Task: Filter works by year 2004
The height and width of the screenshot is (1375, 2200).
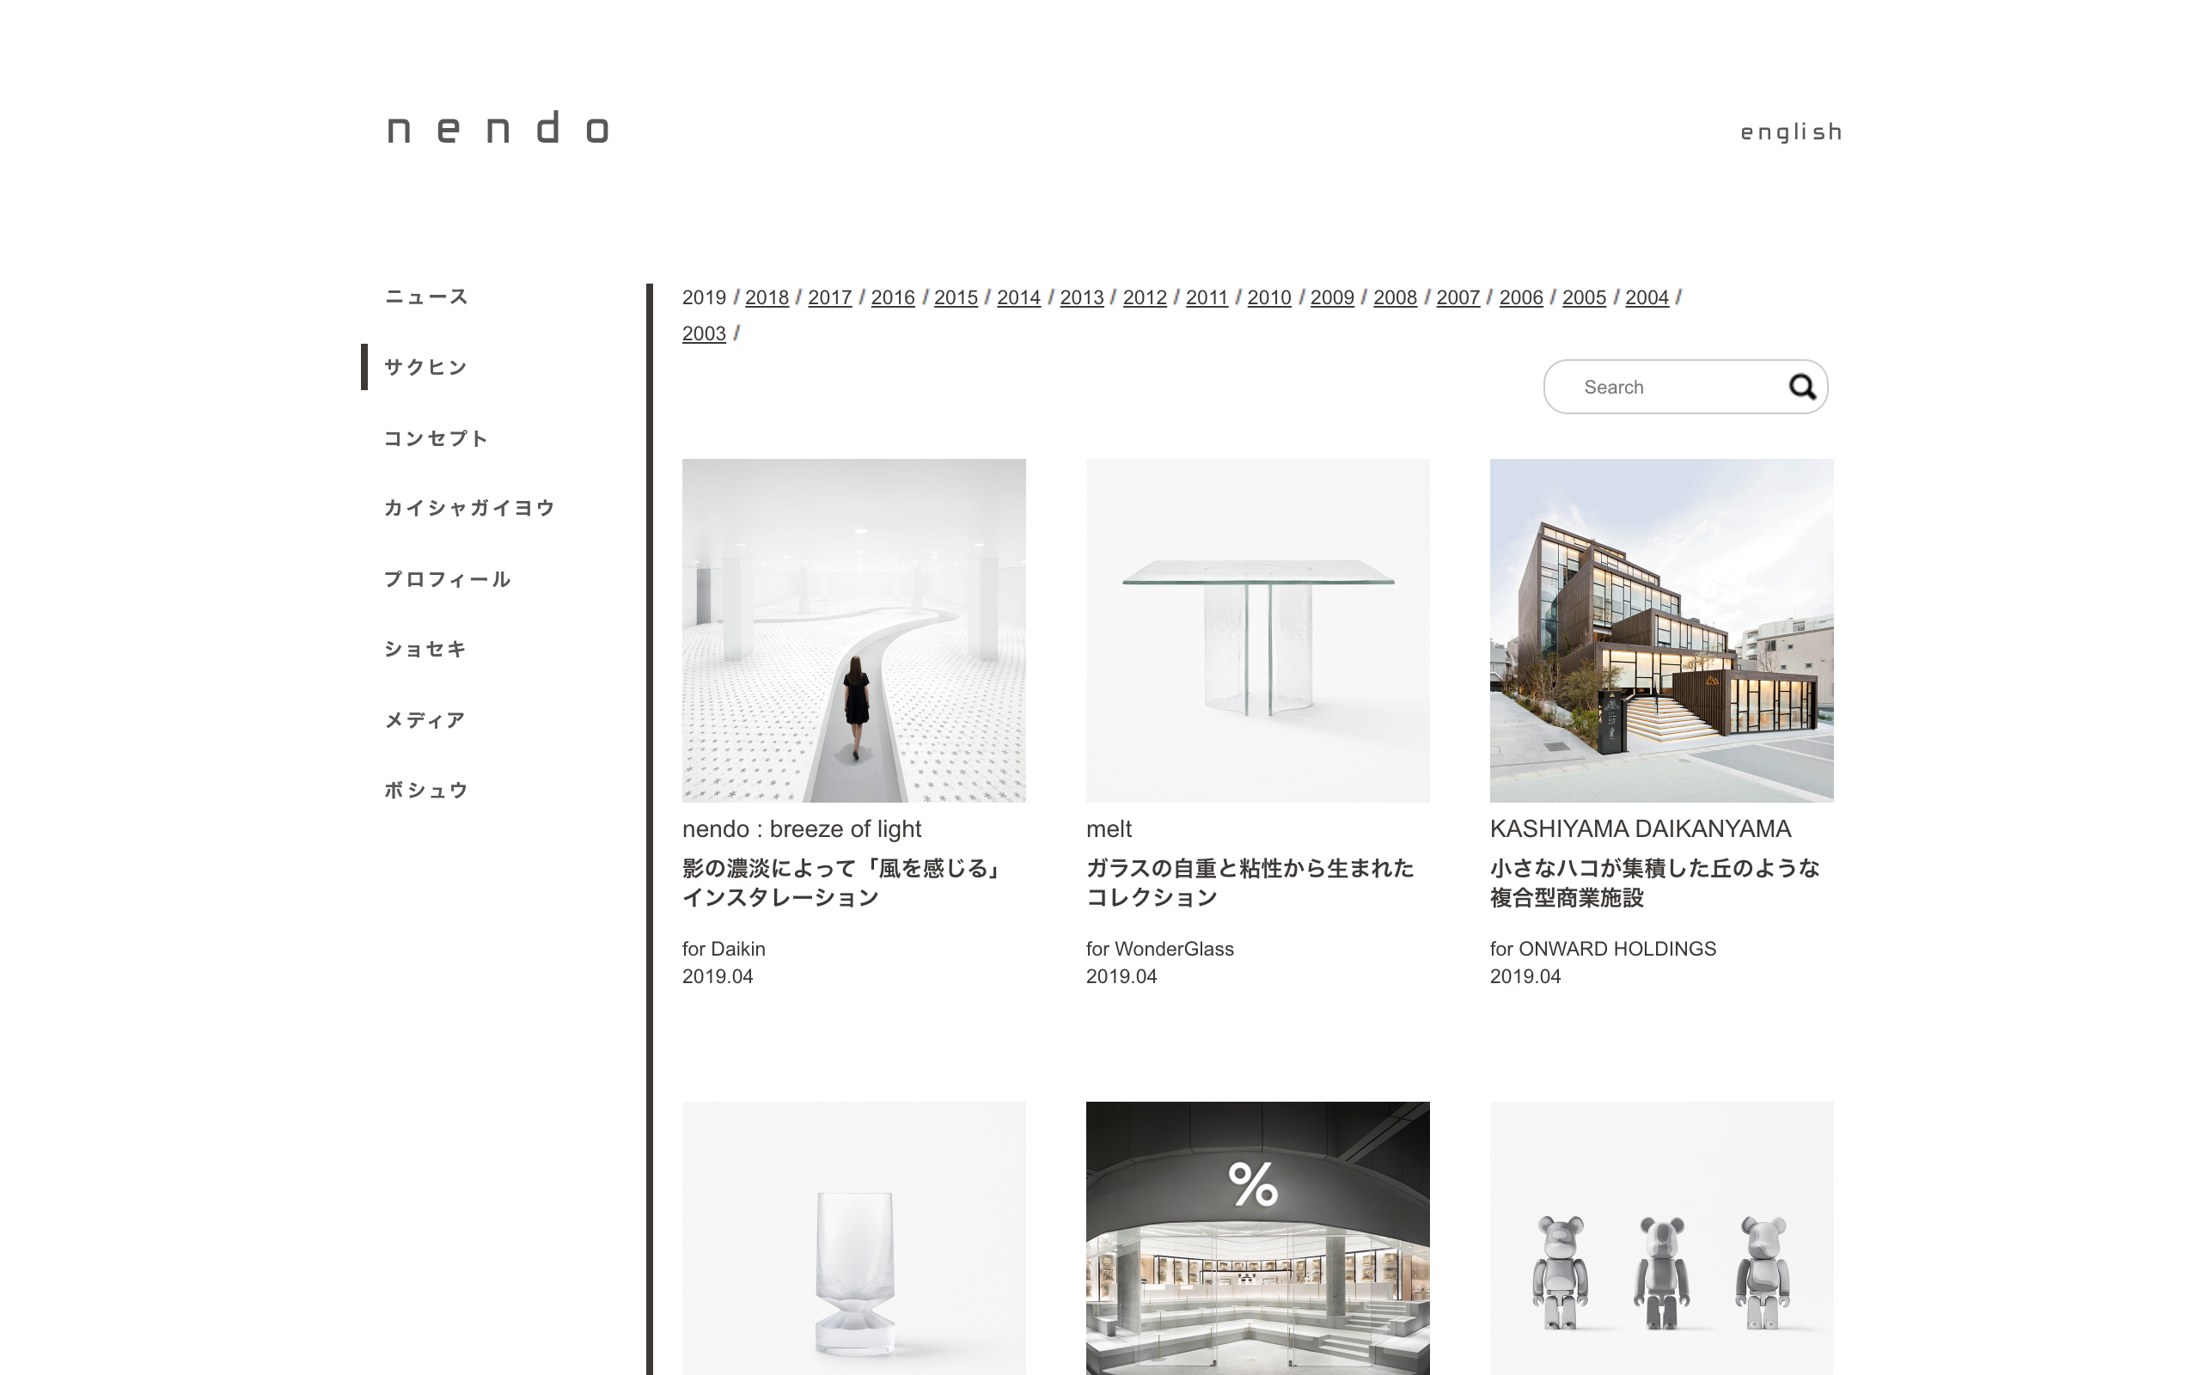Action: [1647, 297]
